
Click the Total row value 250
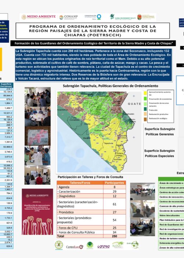(x=114, y=236)
